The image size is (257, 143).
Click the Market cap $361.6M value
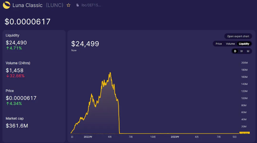(x=17, y=126)
